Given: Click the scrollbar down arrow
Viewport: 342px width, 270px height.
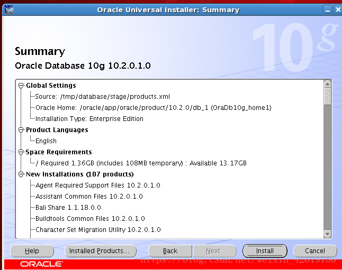Looking at the screenshot, I should coord(327,234).
